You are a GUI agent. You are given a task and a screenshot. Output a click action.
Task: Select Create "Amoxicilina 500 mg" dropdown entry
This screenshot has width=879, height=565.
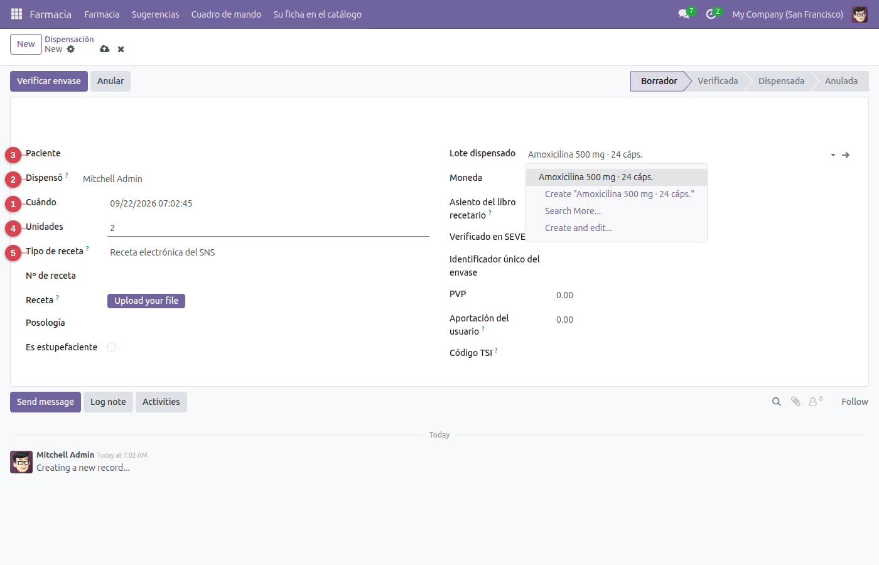tap(617, 194)
